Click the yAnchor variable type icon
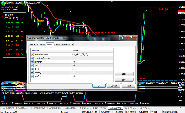The image size is (185, 113). pyautogui.click(x=33, y=65)
